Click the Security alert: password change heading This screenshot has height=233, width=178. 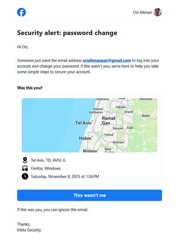(67, 33)
